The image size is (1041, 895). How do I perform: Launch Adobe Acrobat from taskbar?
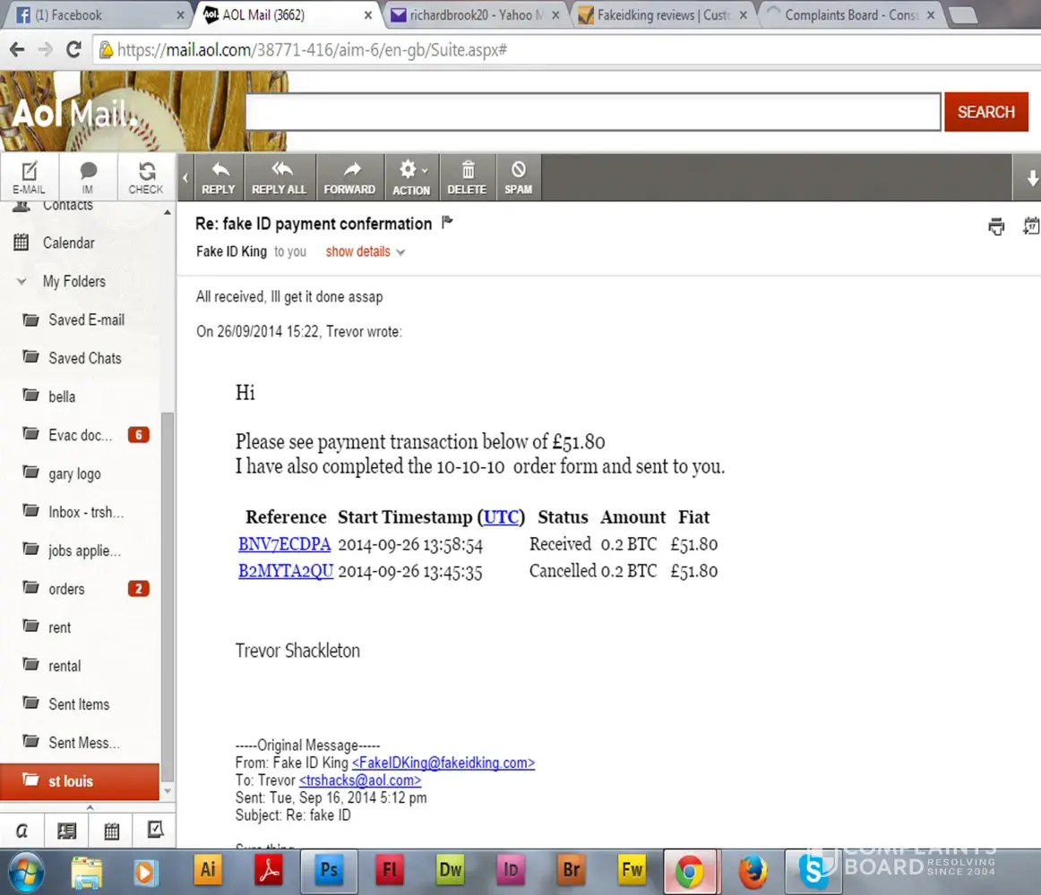(269, 870)
